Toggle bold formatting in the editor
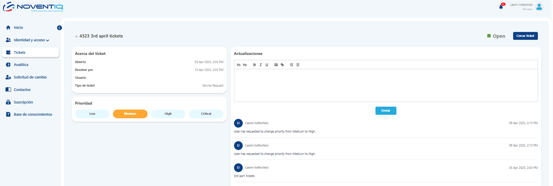This screenshot has width=553, height=186. pyautogui.click(x=254, y=65)
